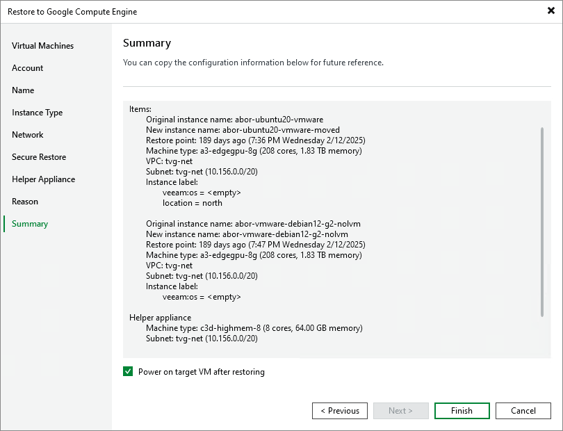The image size is (563, 431).
Task: Close the Restore to Google Compute Engine dialog
Action: 550,11
